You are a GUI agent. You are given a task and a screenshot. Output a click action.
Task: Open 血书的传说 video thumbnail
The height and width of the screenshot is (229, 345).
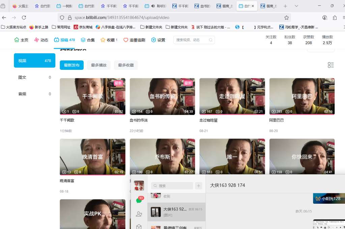pos(162,96)
